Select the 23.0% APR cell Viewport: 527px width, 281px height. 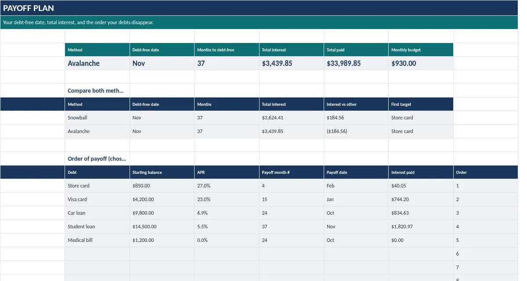[227, 199]
